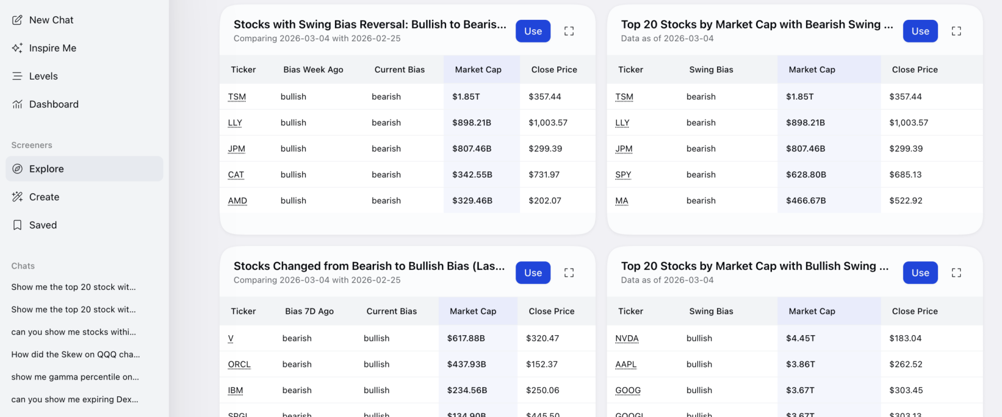The height and width of the screenshot is (417, 1002).
Task: Click IBM ticker in Bearish to Bullish table
Action: pyautogui.click(x=235, y=390)
